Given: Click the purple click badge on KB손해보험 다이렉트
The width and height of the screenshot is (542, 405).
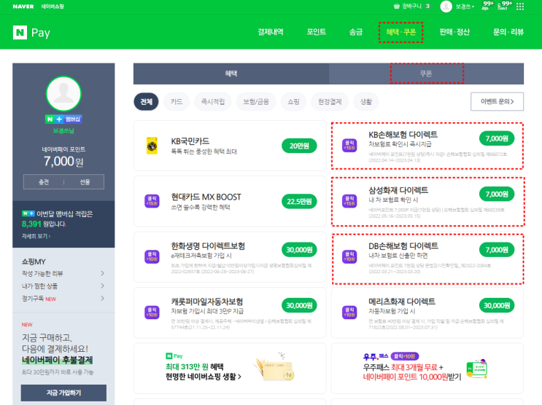Looking at the screenshot, I should [x=349, y=146].
